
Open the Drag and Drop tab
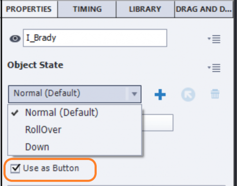tap(204, 9)
